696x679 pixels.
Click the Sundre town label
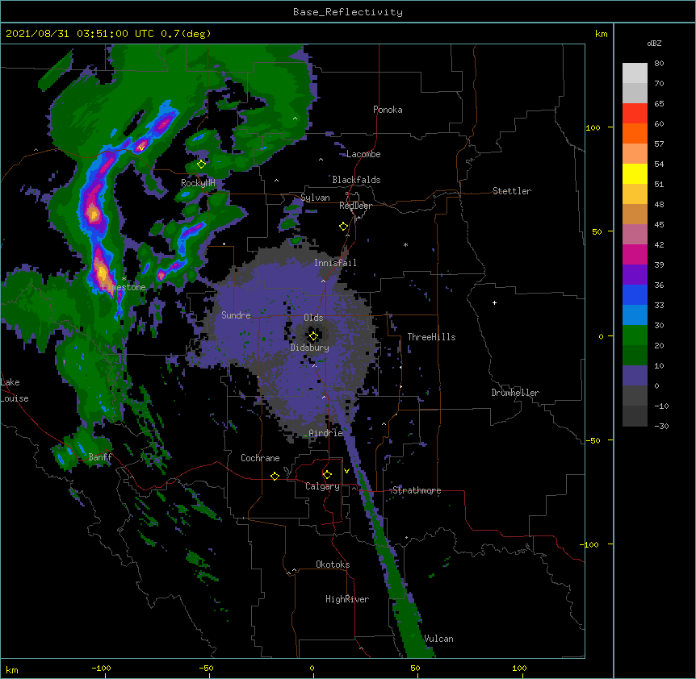(x=236, y=315)
